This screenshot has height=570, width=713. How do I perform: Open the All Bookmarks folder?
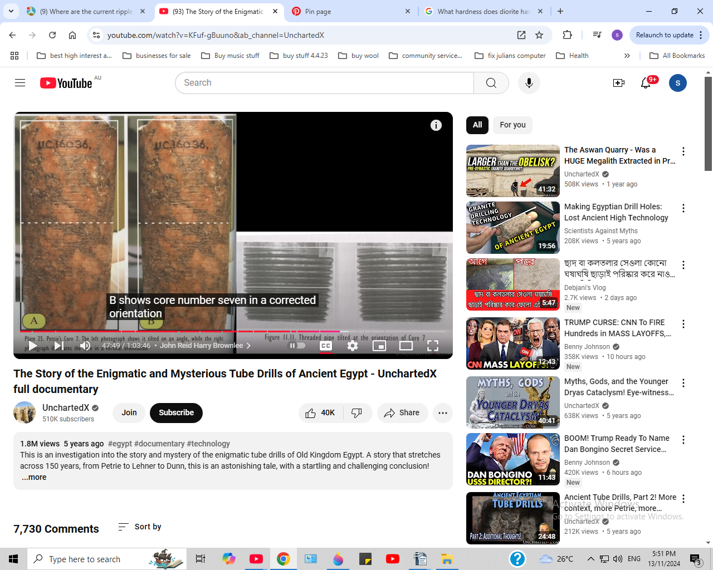tap(677, 56)
